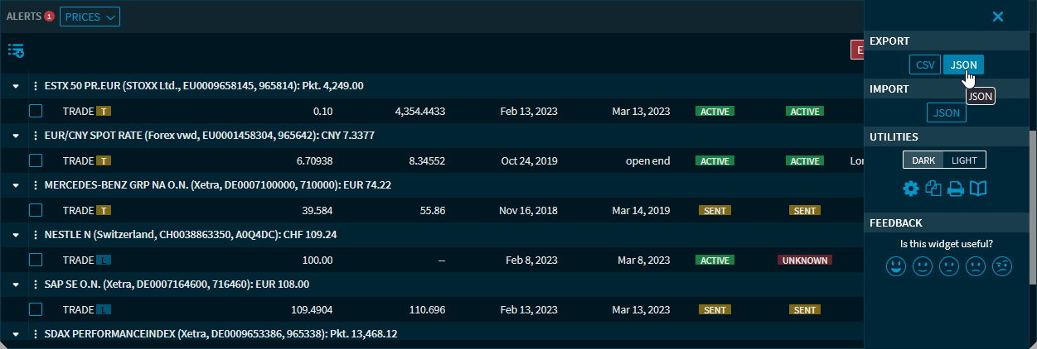1037x349 pixels.
Task: Click the copy icon in Utilities
Action: (x=933, y=189)
